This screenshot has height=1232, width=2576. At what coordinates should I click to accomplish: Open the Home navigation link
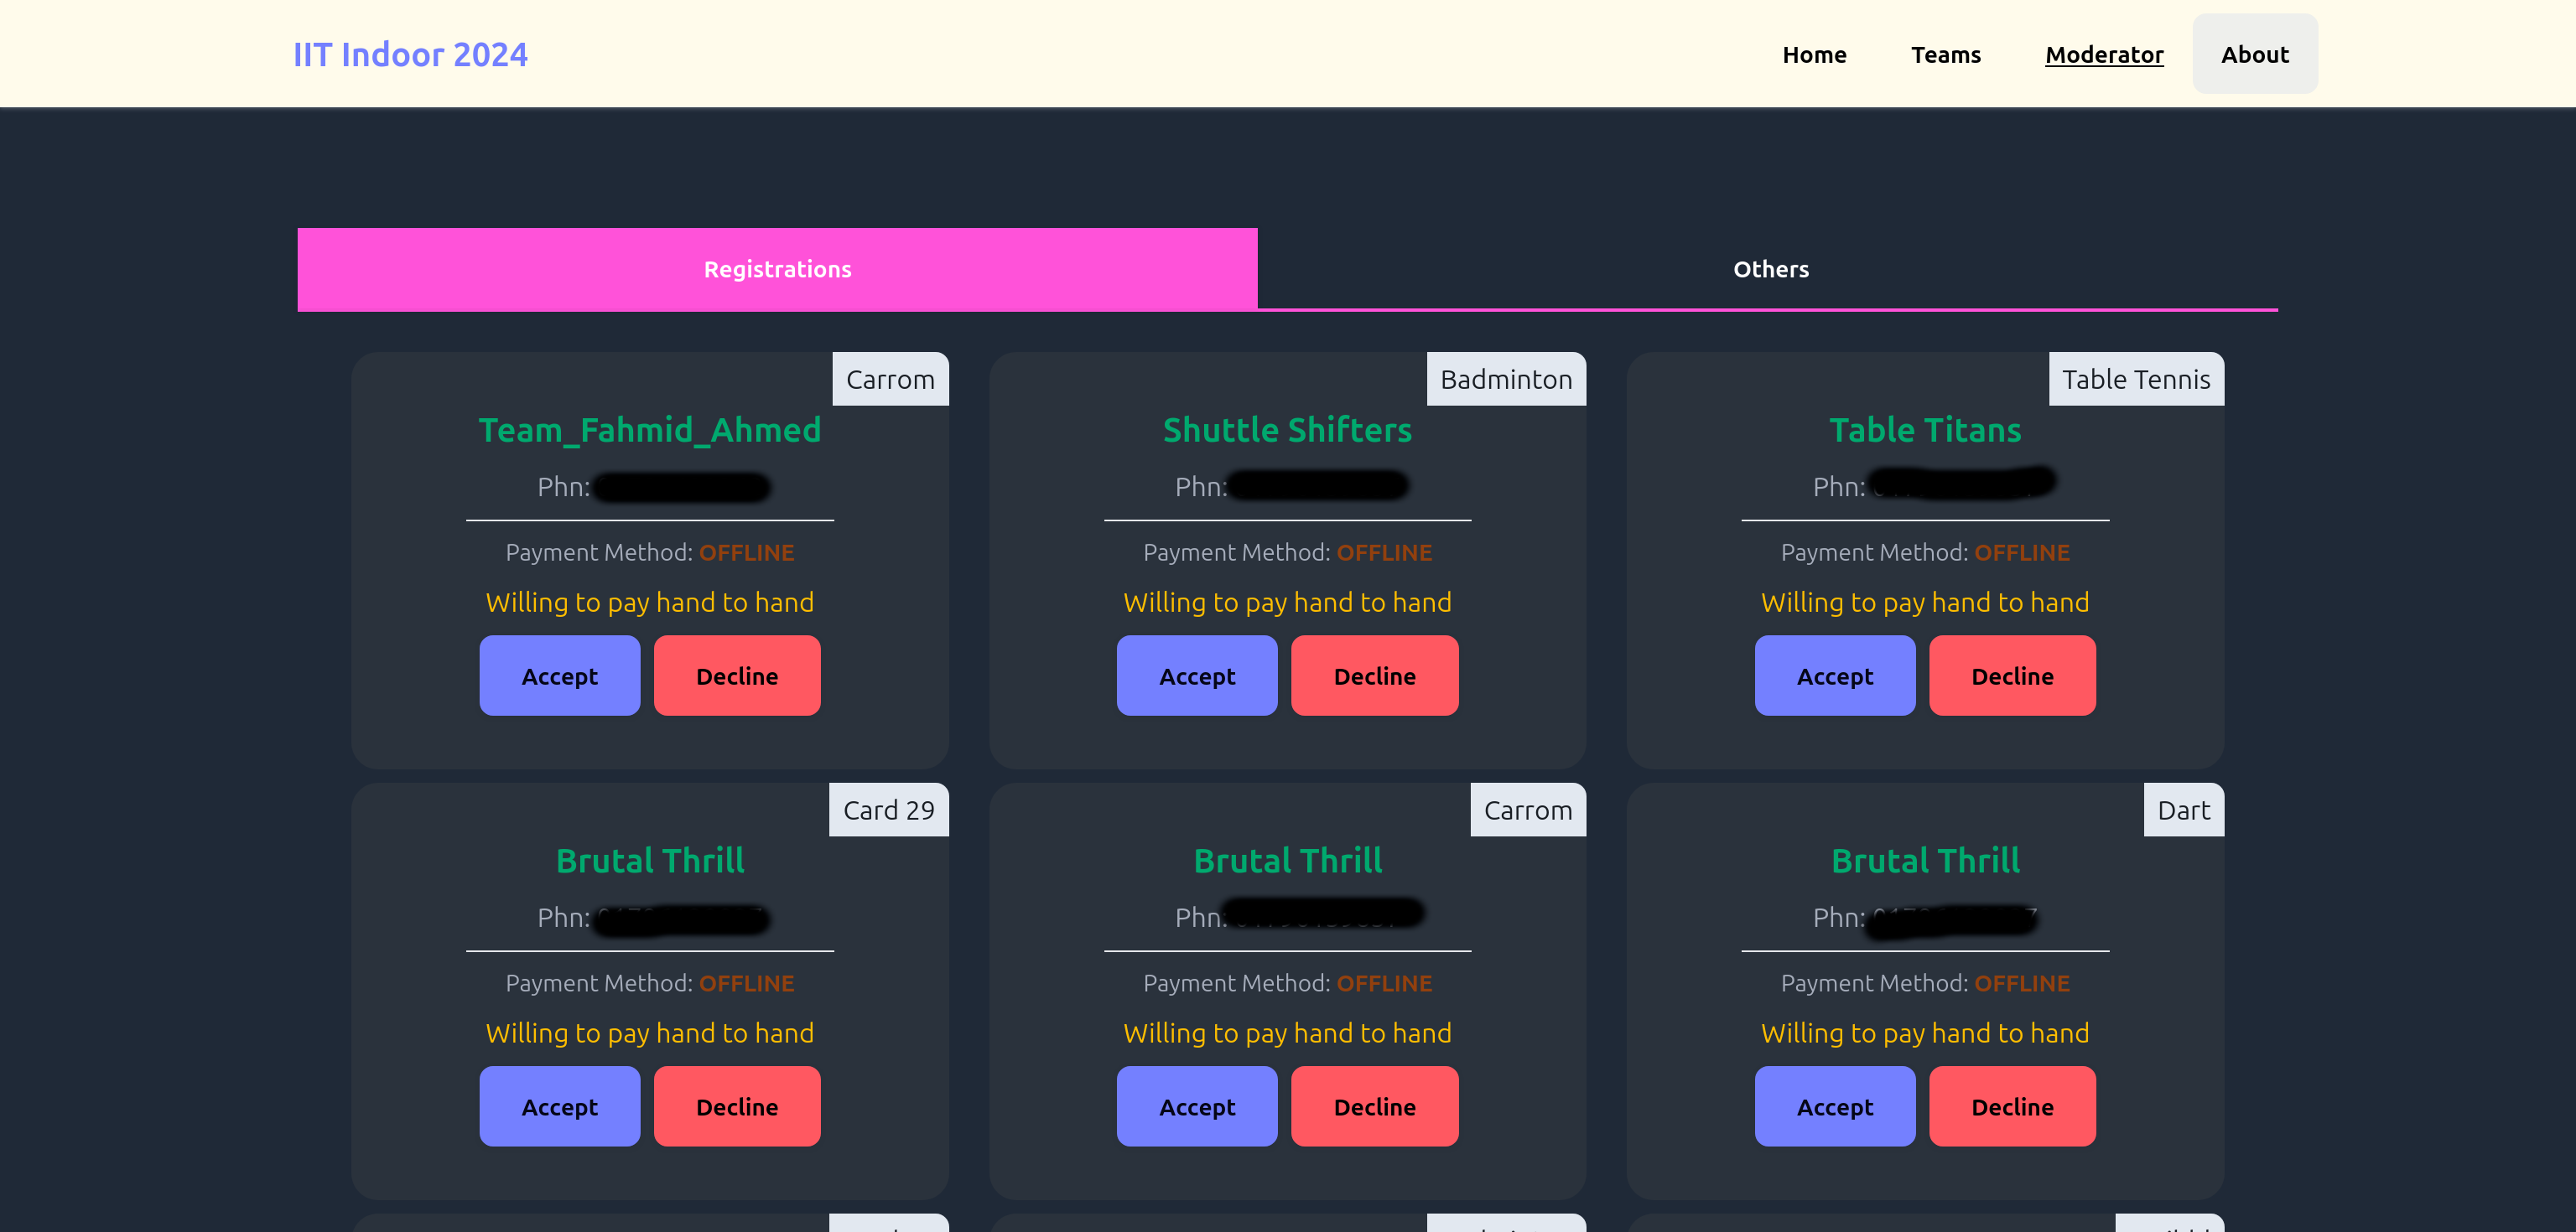1813,54
